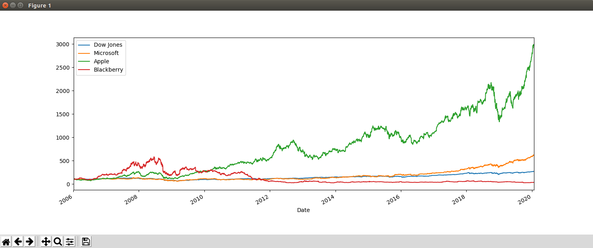The width and height of the screenshot is (593, 248).
Task: Click the red Blackberry line's 2008 peak
Action: pos(154,157)
